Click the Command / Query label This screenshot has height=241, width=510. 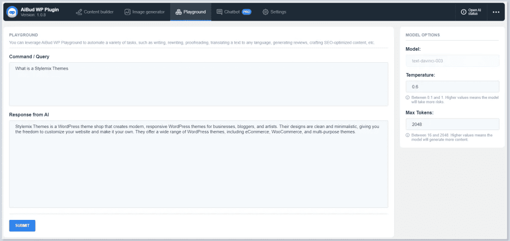point(29,57)
